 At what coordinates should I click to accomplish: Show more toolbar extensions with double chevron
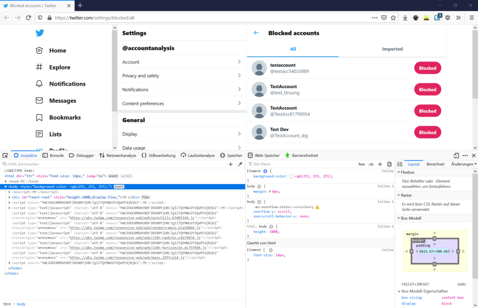[x=458, y=18]
